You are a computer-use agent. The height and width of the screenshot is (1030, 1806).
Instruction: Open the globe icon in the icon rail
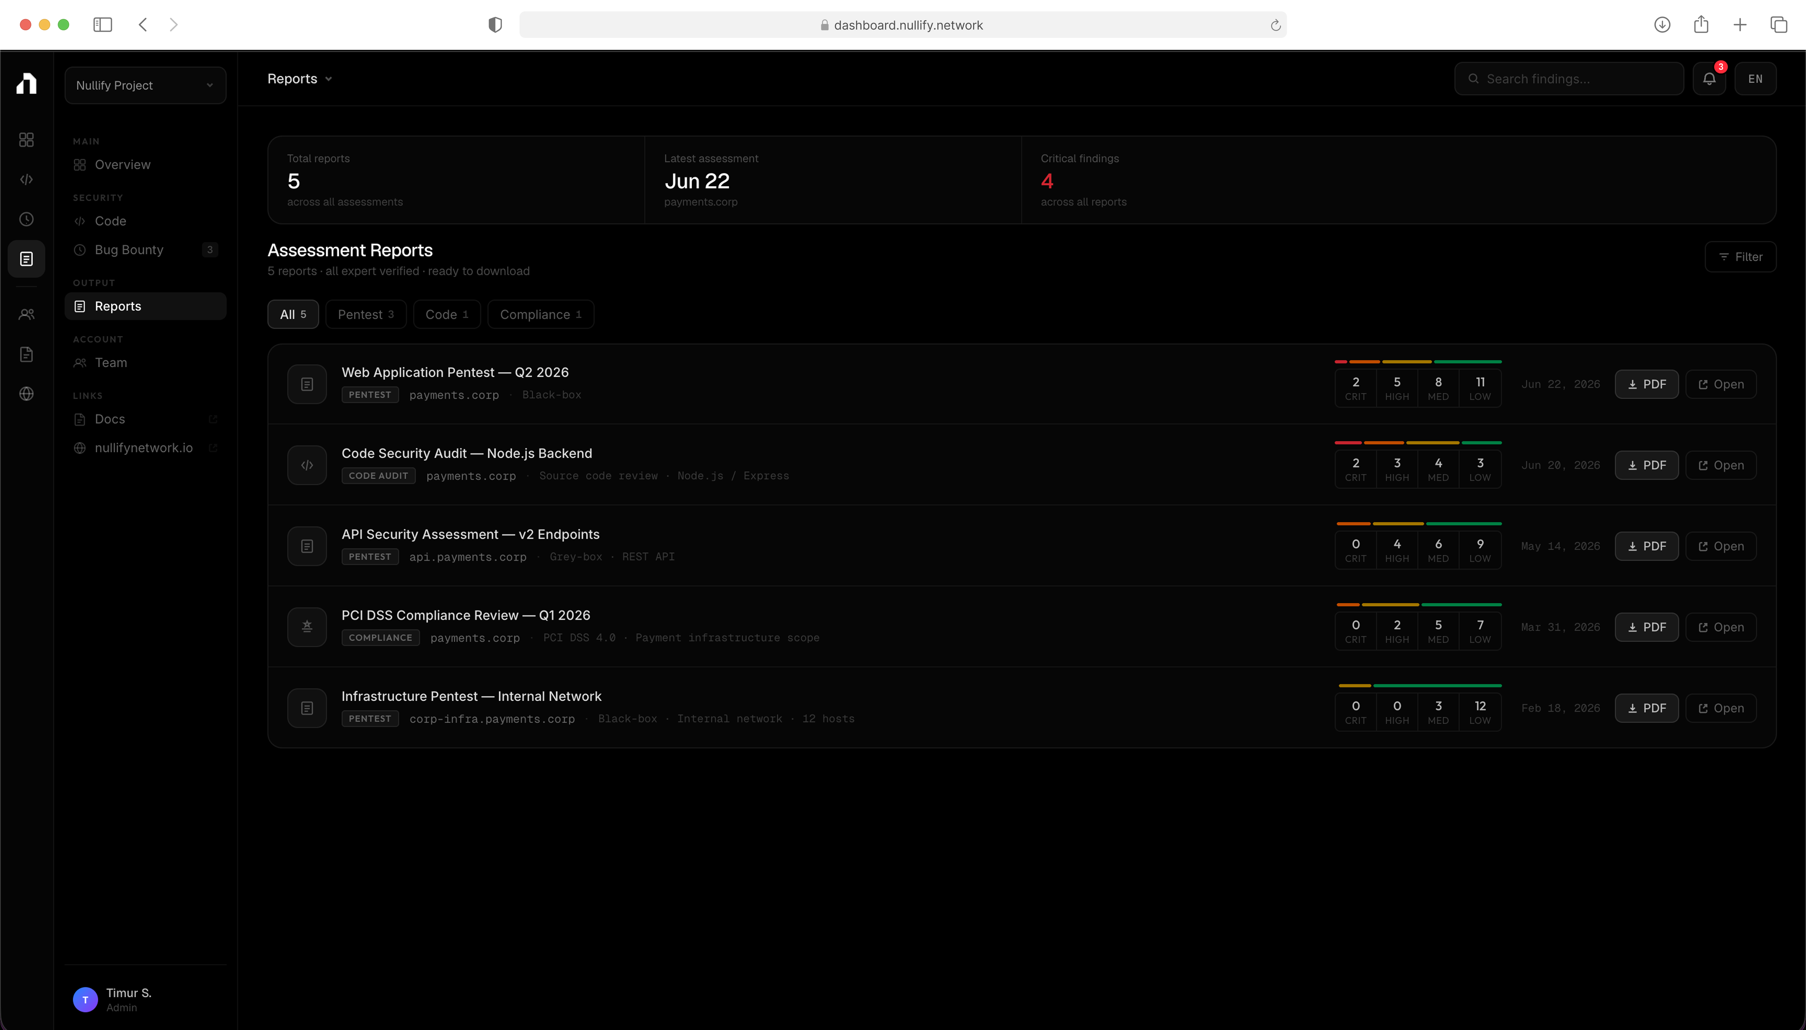[26, 393]
